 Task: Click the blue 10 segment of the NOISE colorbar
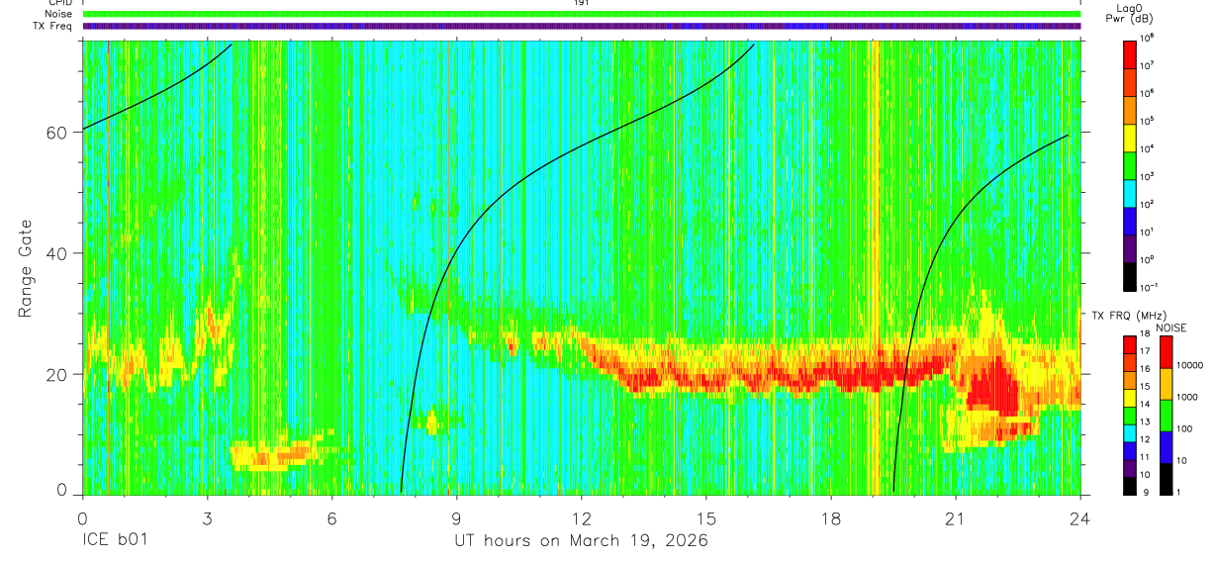pos(1167,447)
